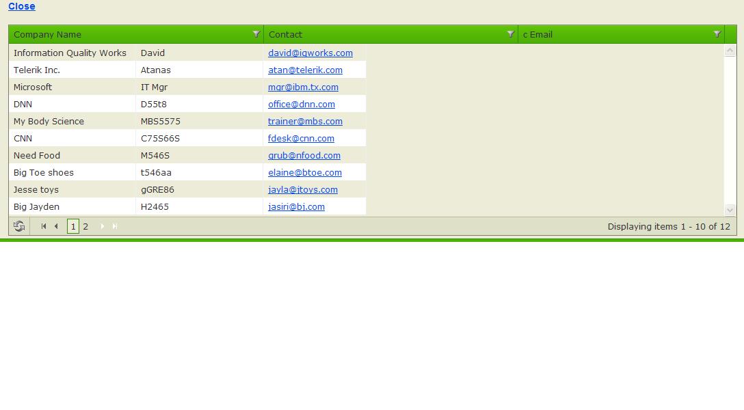Select page 2 in the pager
Image resolution: width=744 pixels, height=410 pixels.
[x=85, y=227]
